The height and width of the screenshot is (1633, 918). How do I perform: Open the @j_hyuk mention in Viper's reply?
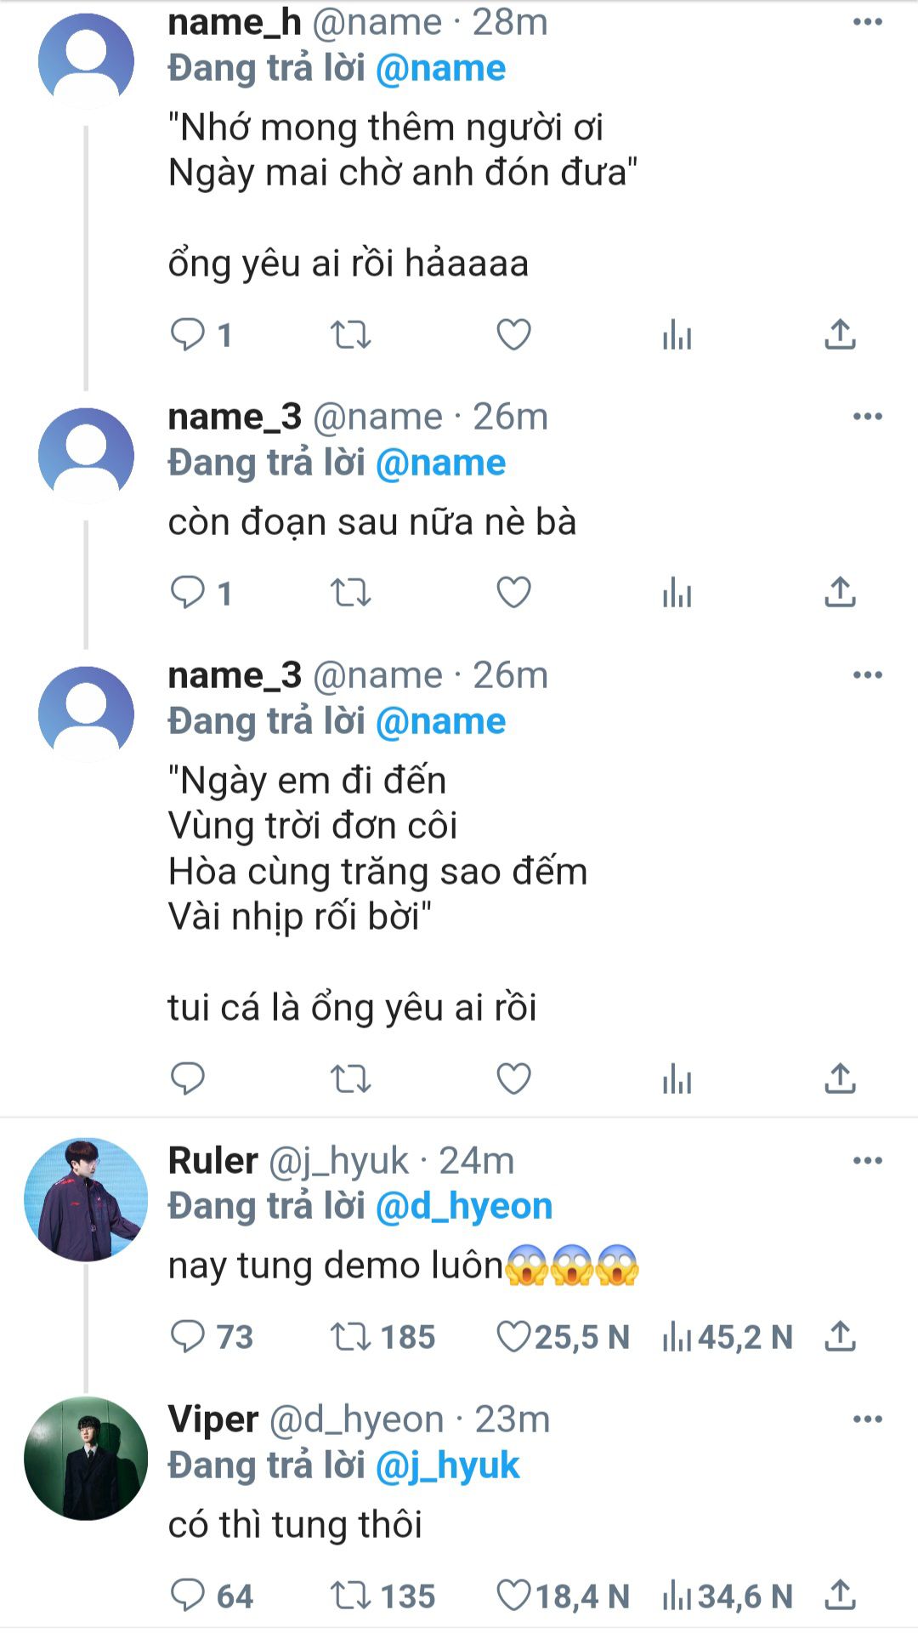click(447, 1465)
